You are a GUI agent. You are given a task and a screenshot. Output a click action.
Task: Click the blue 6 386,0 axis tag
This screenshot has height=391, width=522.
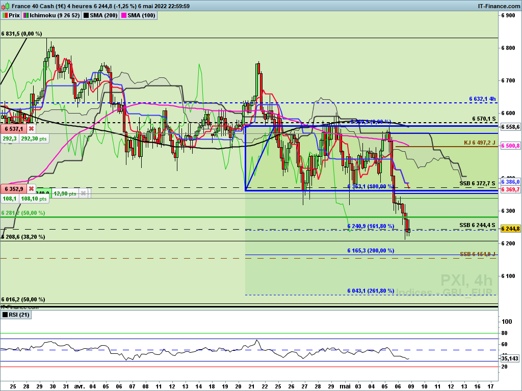click(x=510, y=182)
